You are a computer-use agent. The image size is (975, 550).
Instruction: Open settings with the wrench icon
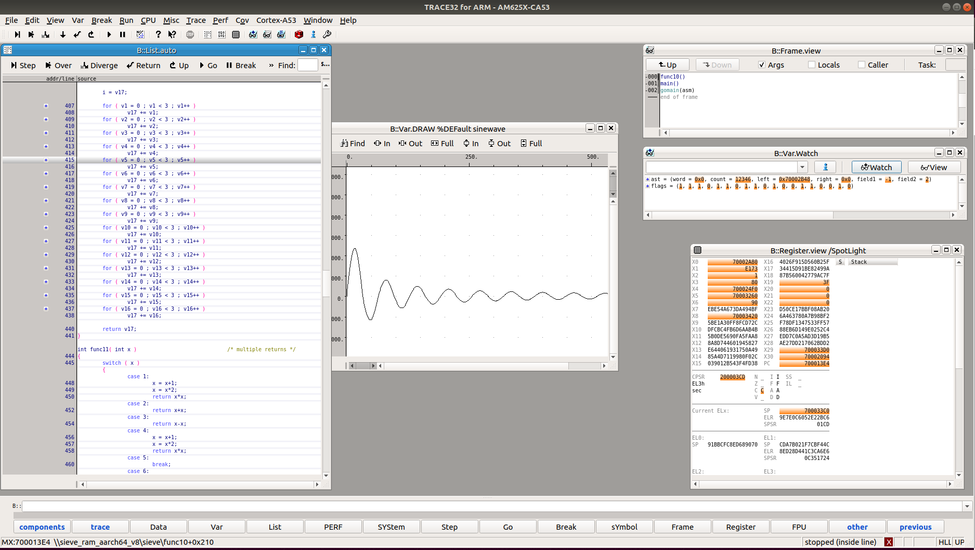[x=327, y=34]
